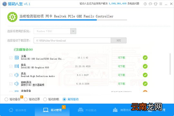174x116 pixels.
Task: Click the Windows 7 (64) combo box
Action: click(55, 31)
